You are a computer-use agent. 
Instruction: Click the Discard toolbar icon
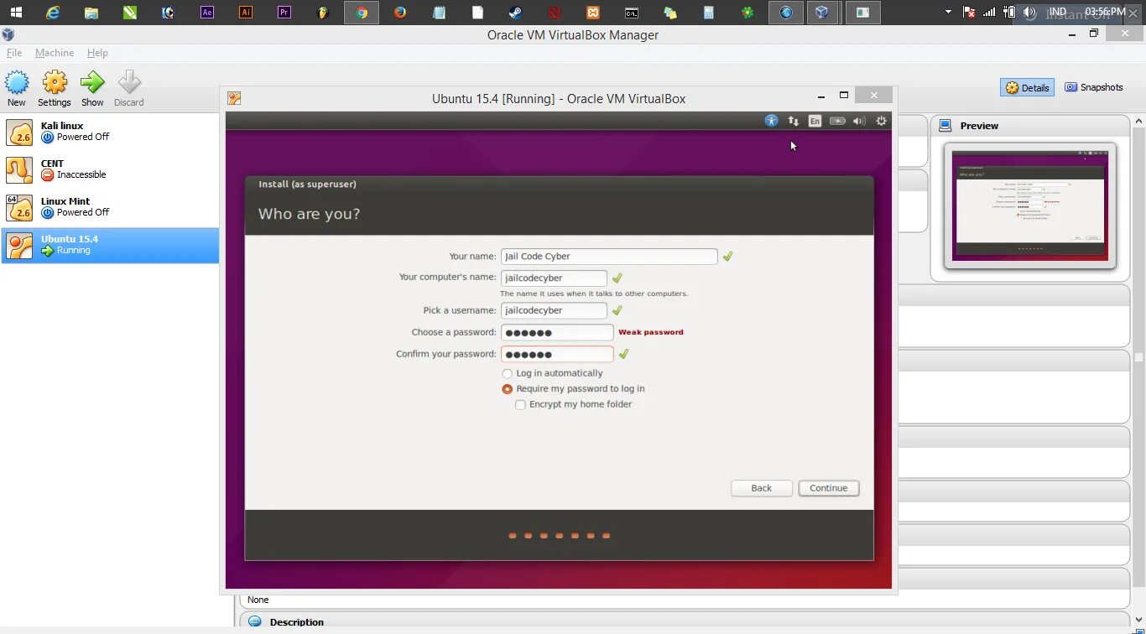click(x=129, y=82)
